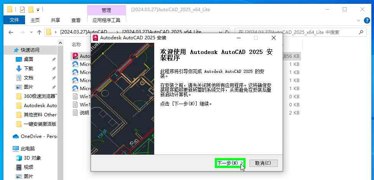Click the address bar folder icon

[x=49, y=32]
